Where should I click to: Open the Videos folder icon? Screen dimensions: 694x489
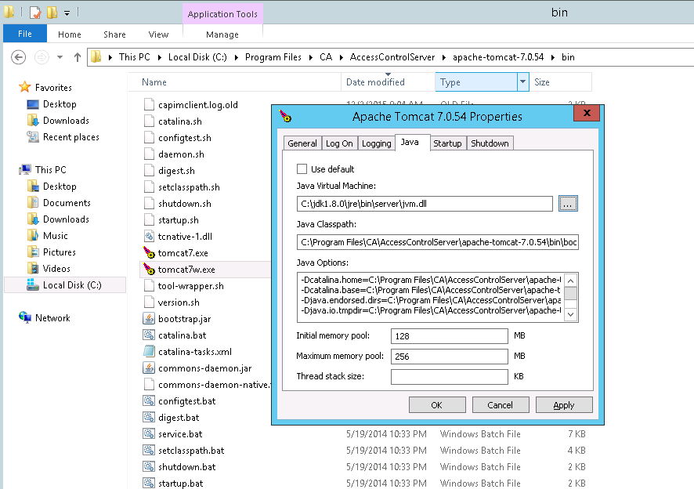33,269
